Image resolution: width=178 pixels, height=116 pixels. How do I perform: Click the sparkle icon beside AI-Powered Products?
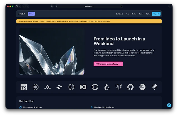[20, 107]
